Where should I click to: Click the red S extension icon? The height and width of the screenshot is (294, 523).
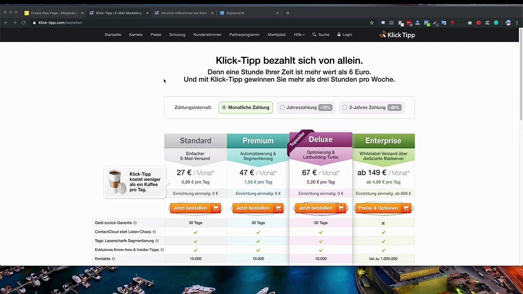coord(452,23)
